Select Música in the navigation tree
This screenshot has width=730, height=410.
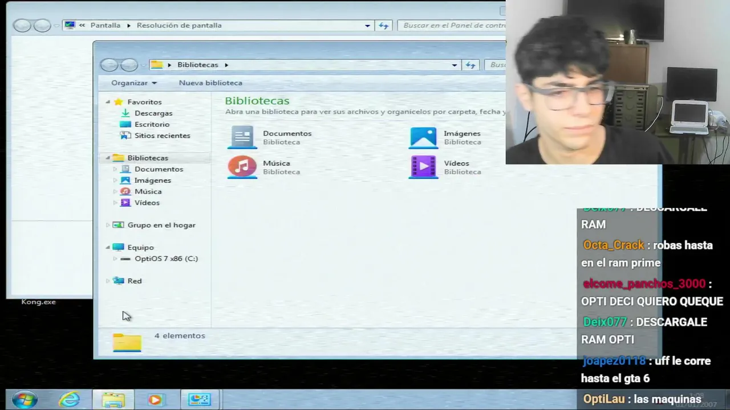[148, 191]
